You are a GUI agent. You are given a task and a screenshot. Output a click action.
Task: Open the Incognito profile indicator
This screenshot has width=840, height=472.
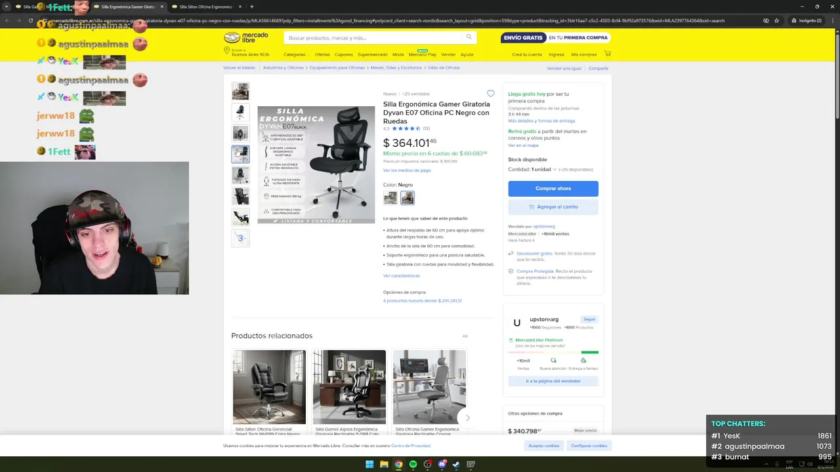[x=806, y=20]
